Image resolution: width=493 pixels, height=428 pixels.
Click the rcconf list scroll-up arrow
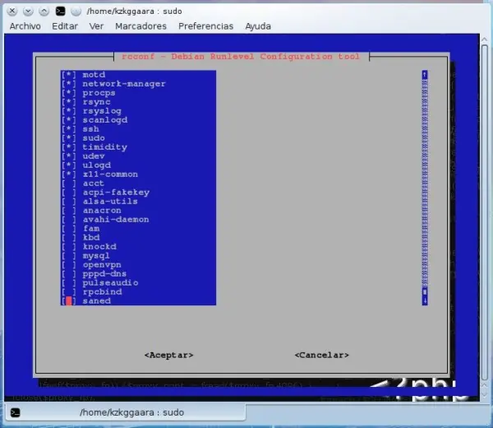coord(425,75)
